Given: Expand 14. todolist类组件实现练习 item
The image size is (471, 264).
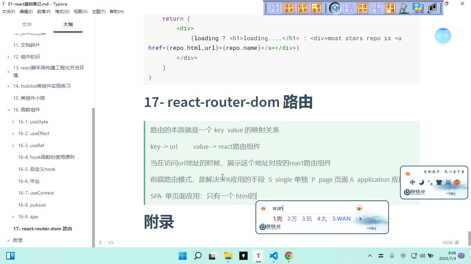Looking at the screenshot, I should (8, 86).
